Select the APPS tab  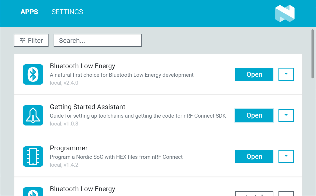coord(29,12)
